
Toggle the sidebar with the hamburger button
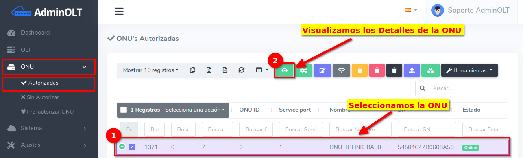[119, 11]
